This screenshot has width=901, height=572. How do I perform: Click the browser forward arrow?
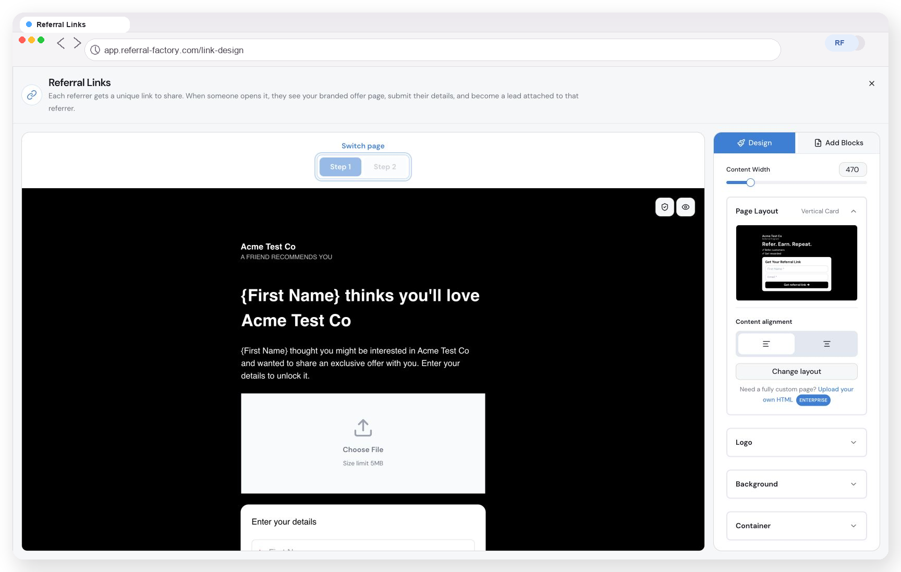[x=77, y=43]
